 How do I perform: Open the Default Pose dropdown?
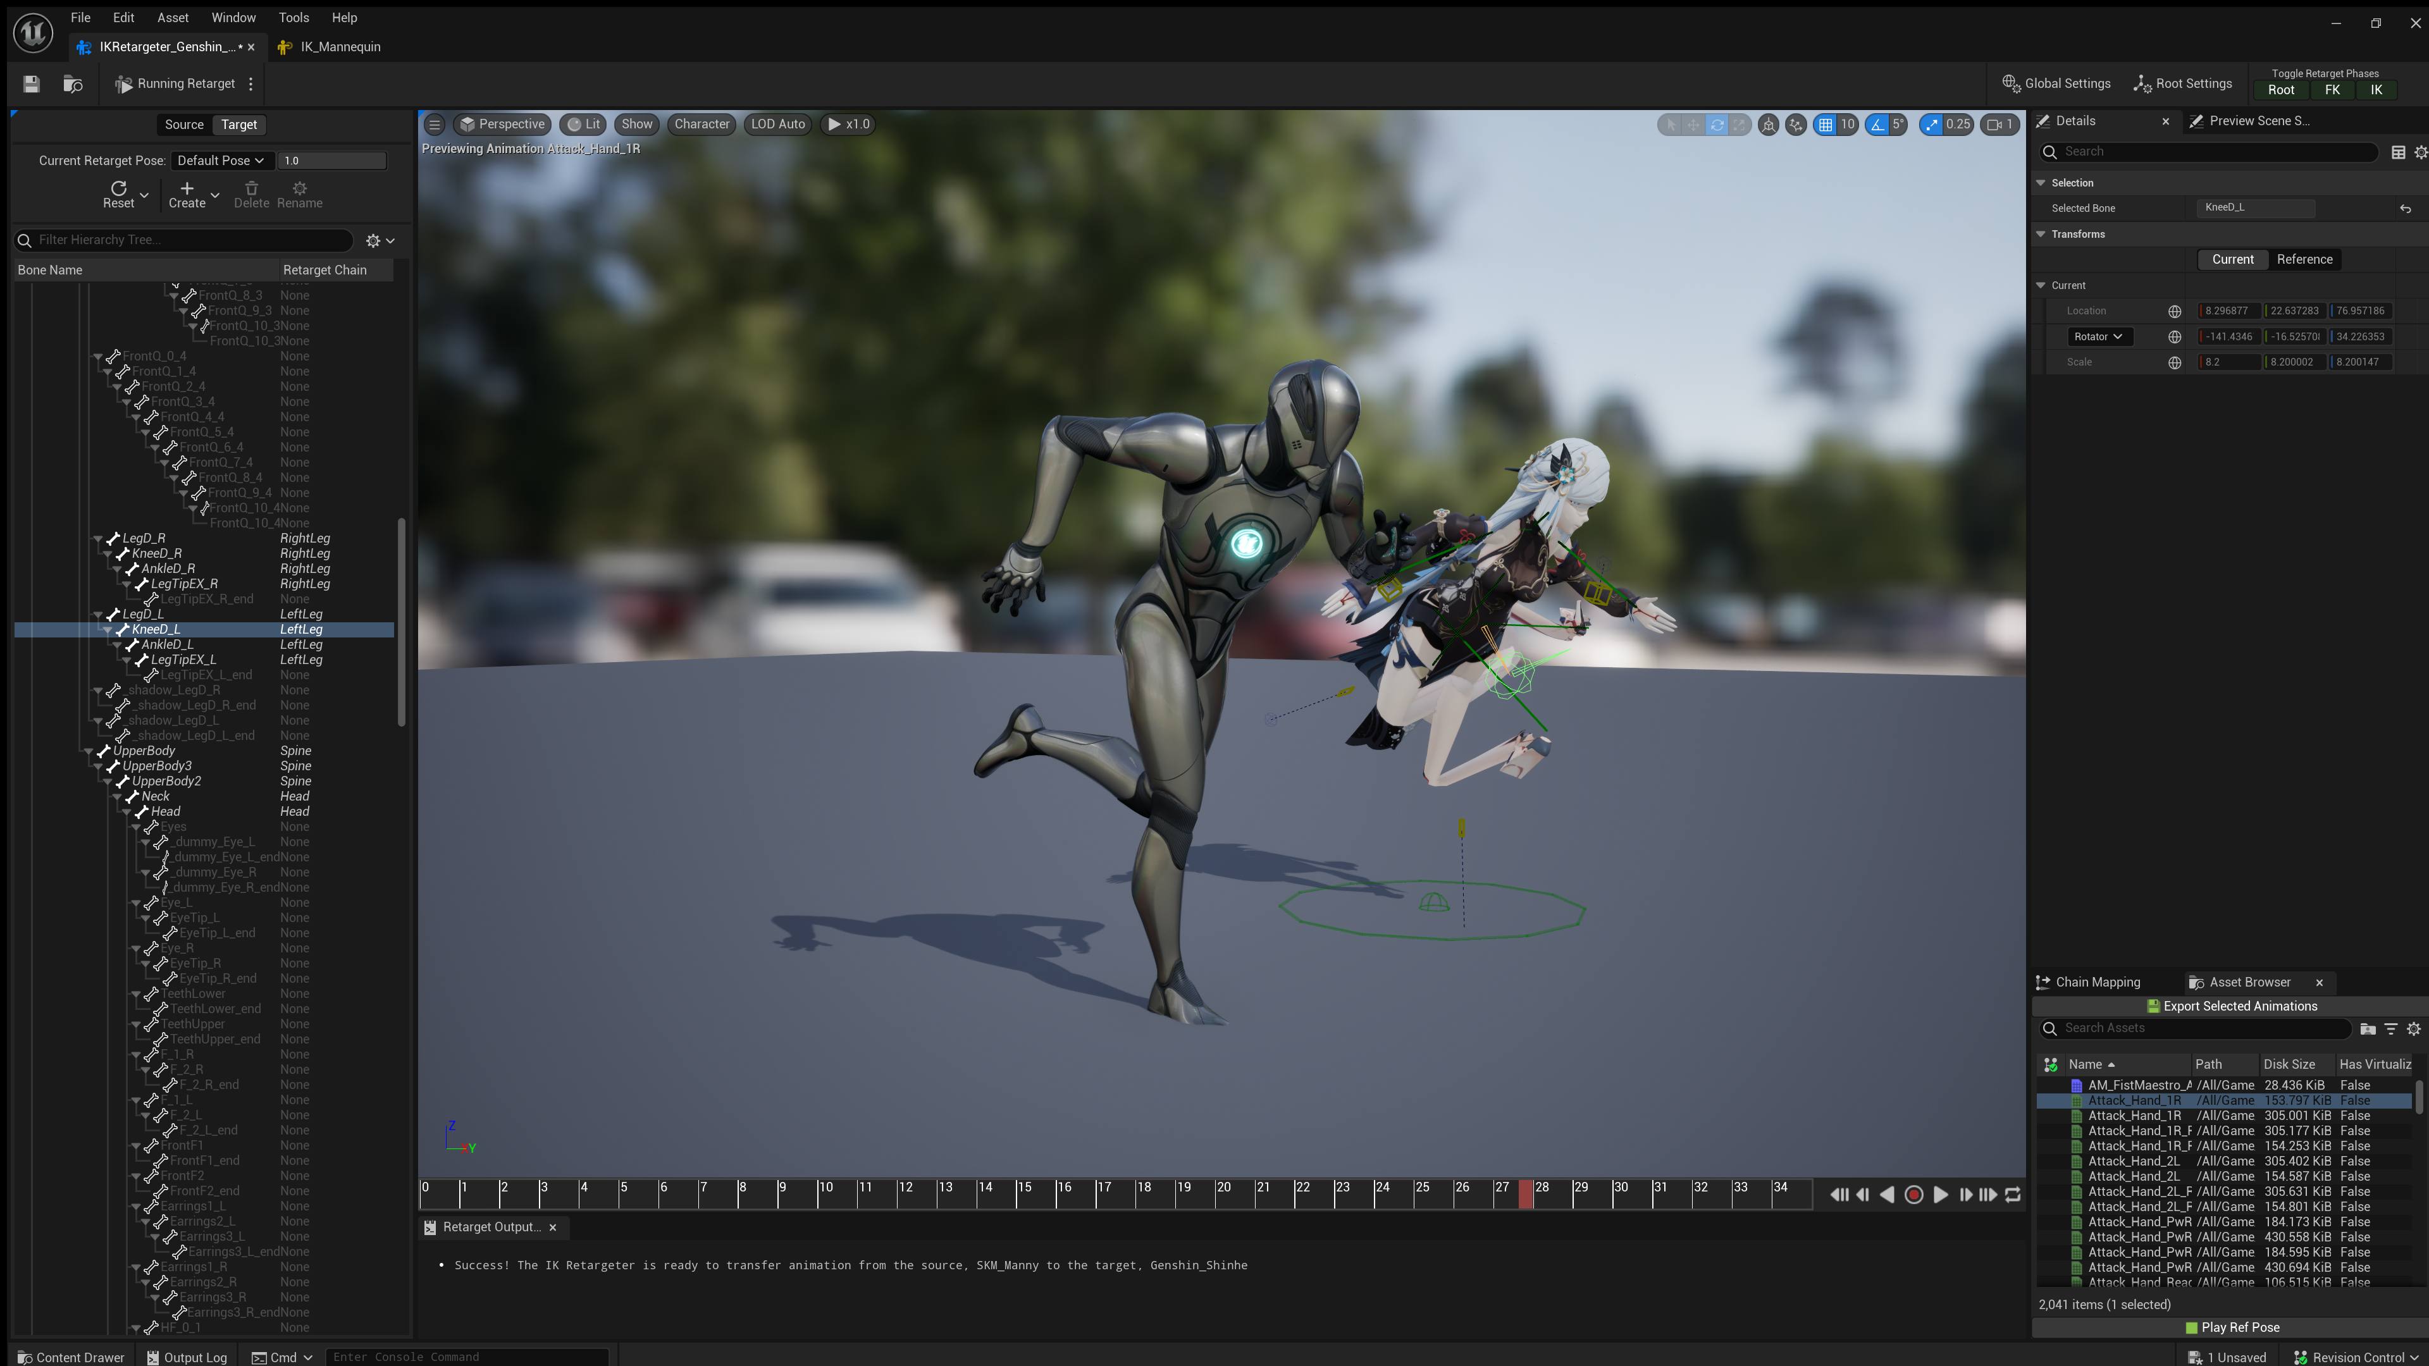tap(221, 160)
